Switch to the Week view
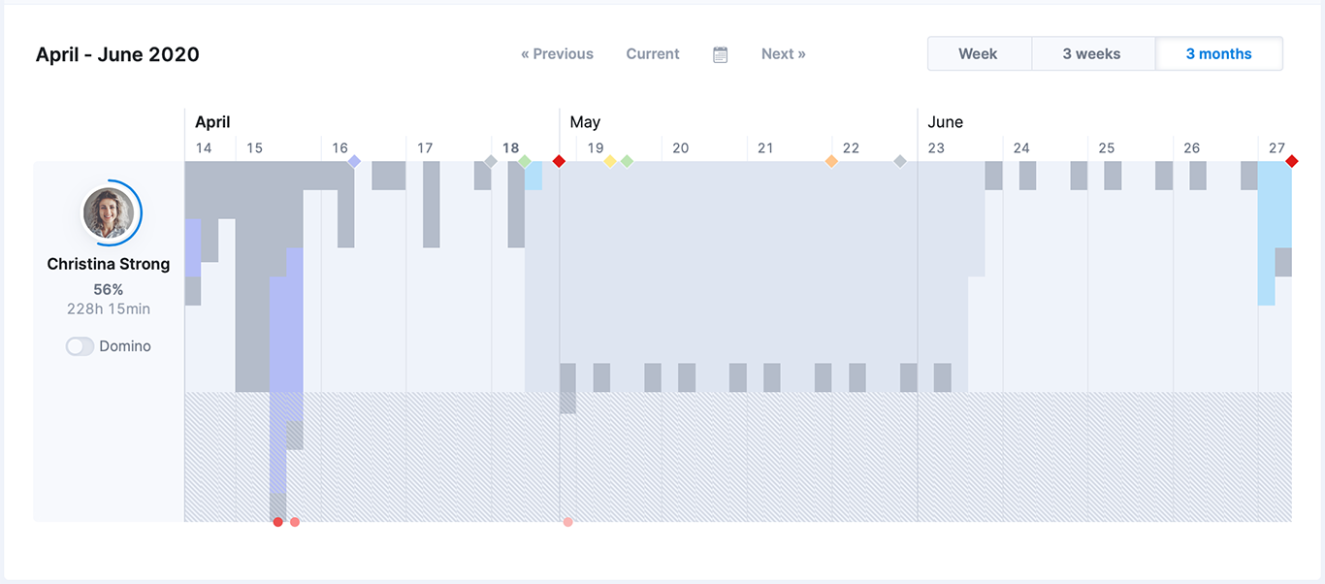This screenshot has width=1325, height=584. pyautogui.click(x=978, y=54)
